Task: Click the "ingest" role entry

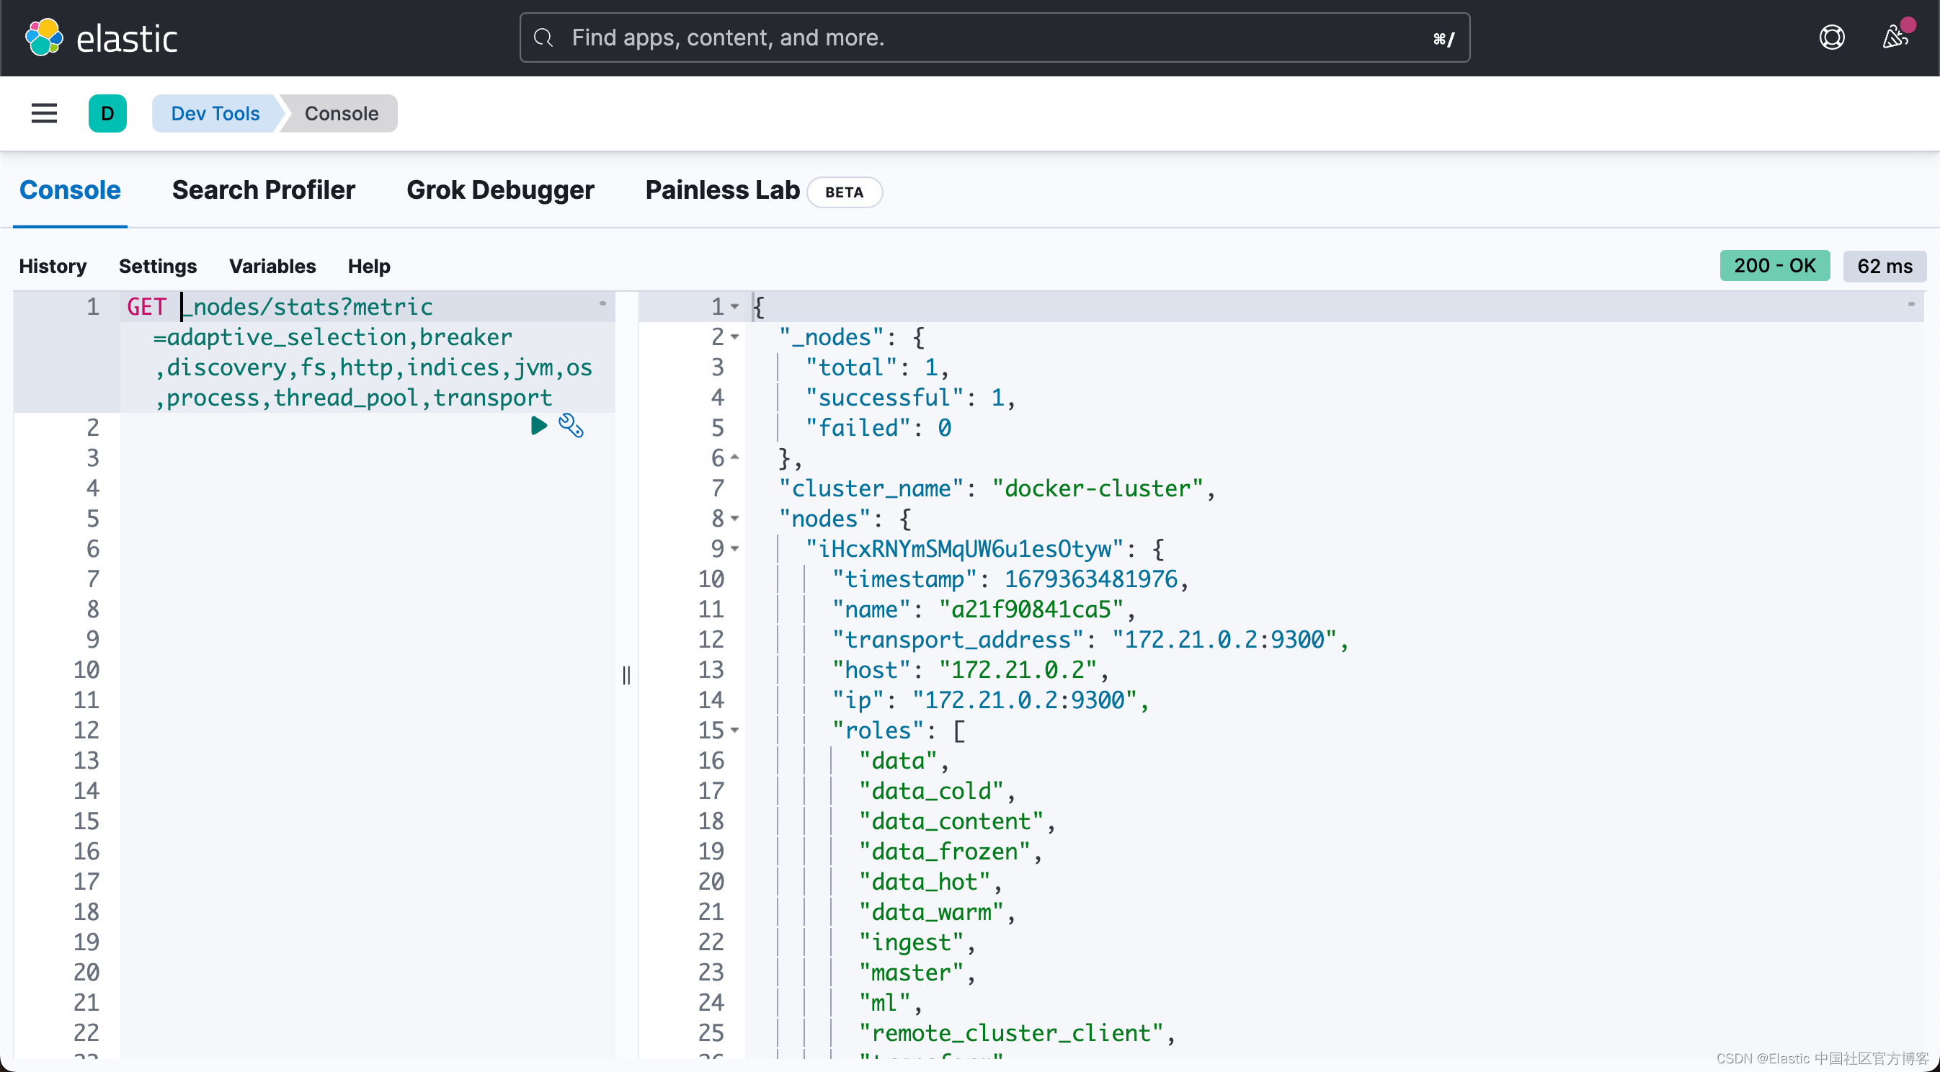Action: tap(911, 942)
